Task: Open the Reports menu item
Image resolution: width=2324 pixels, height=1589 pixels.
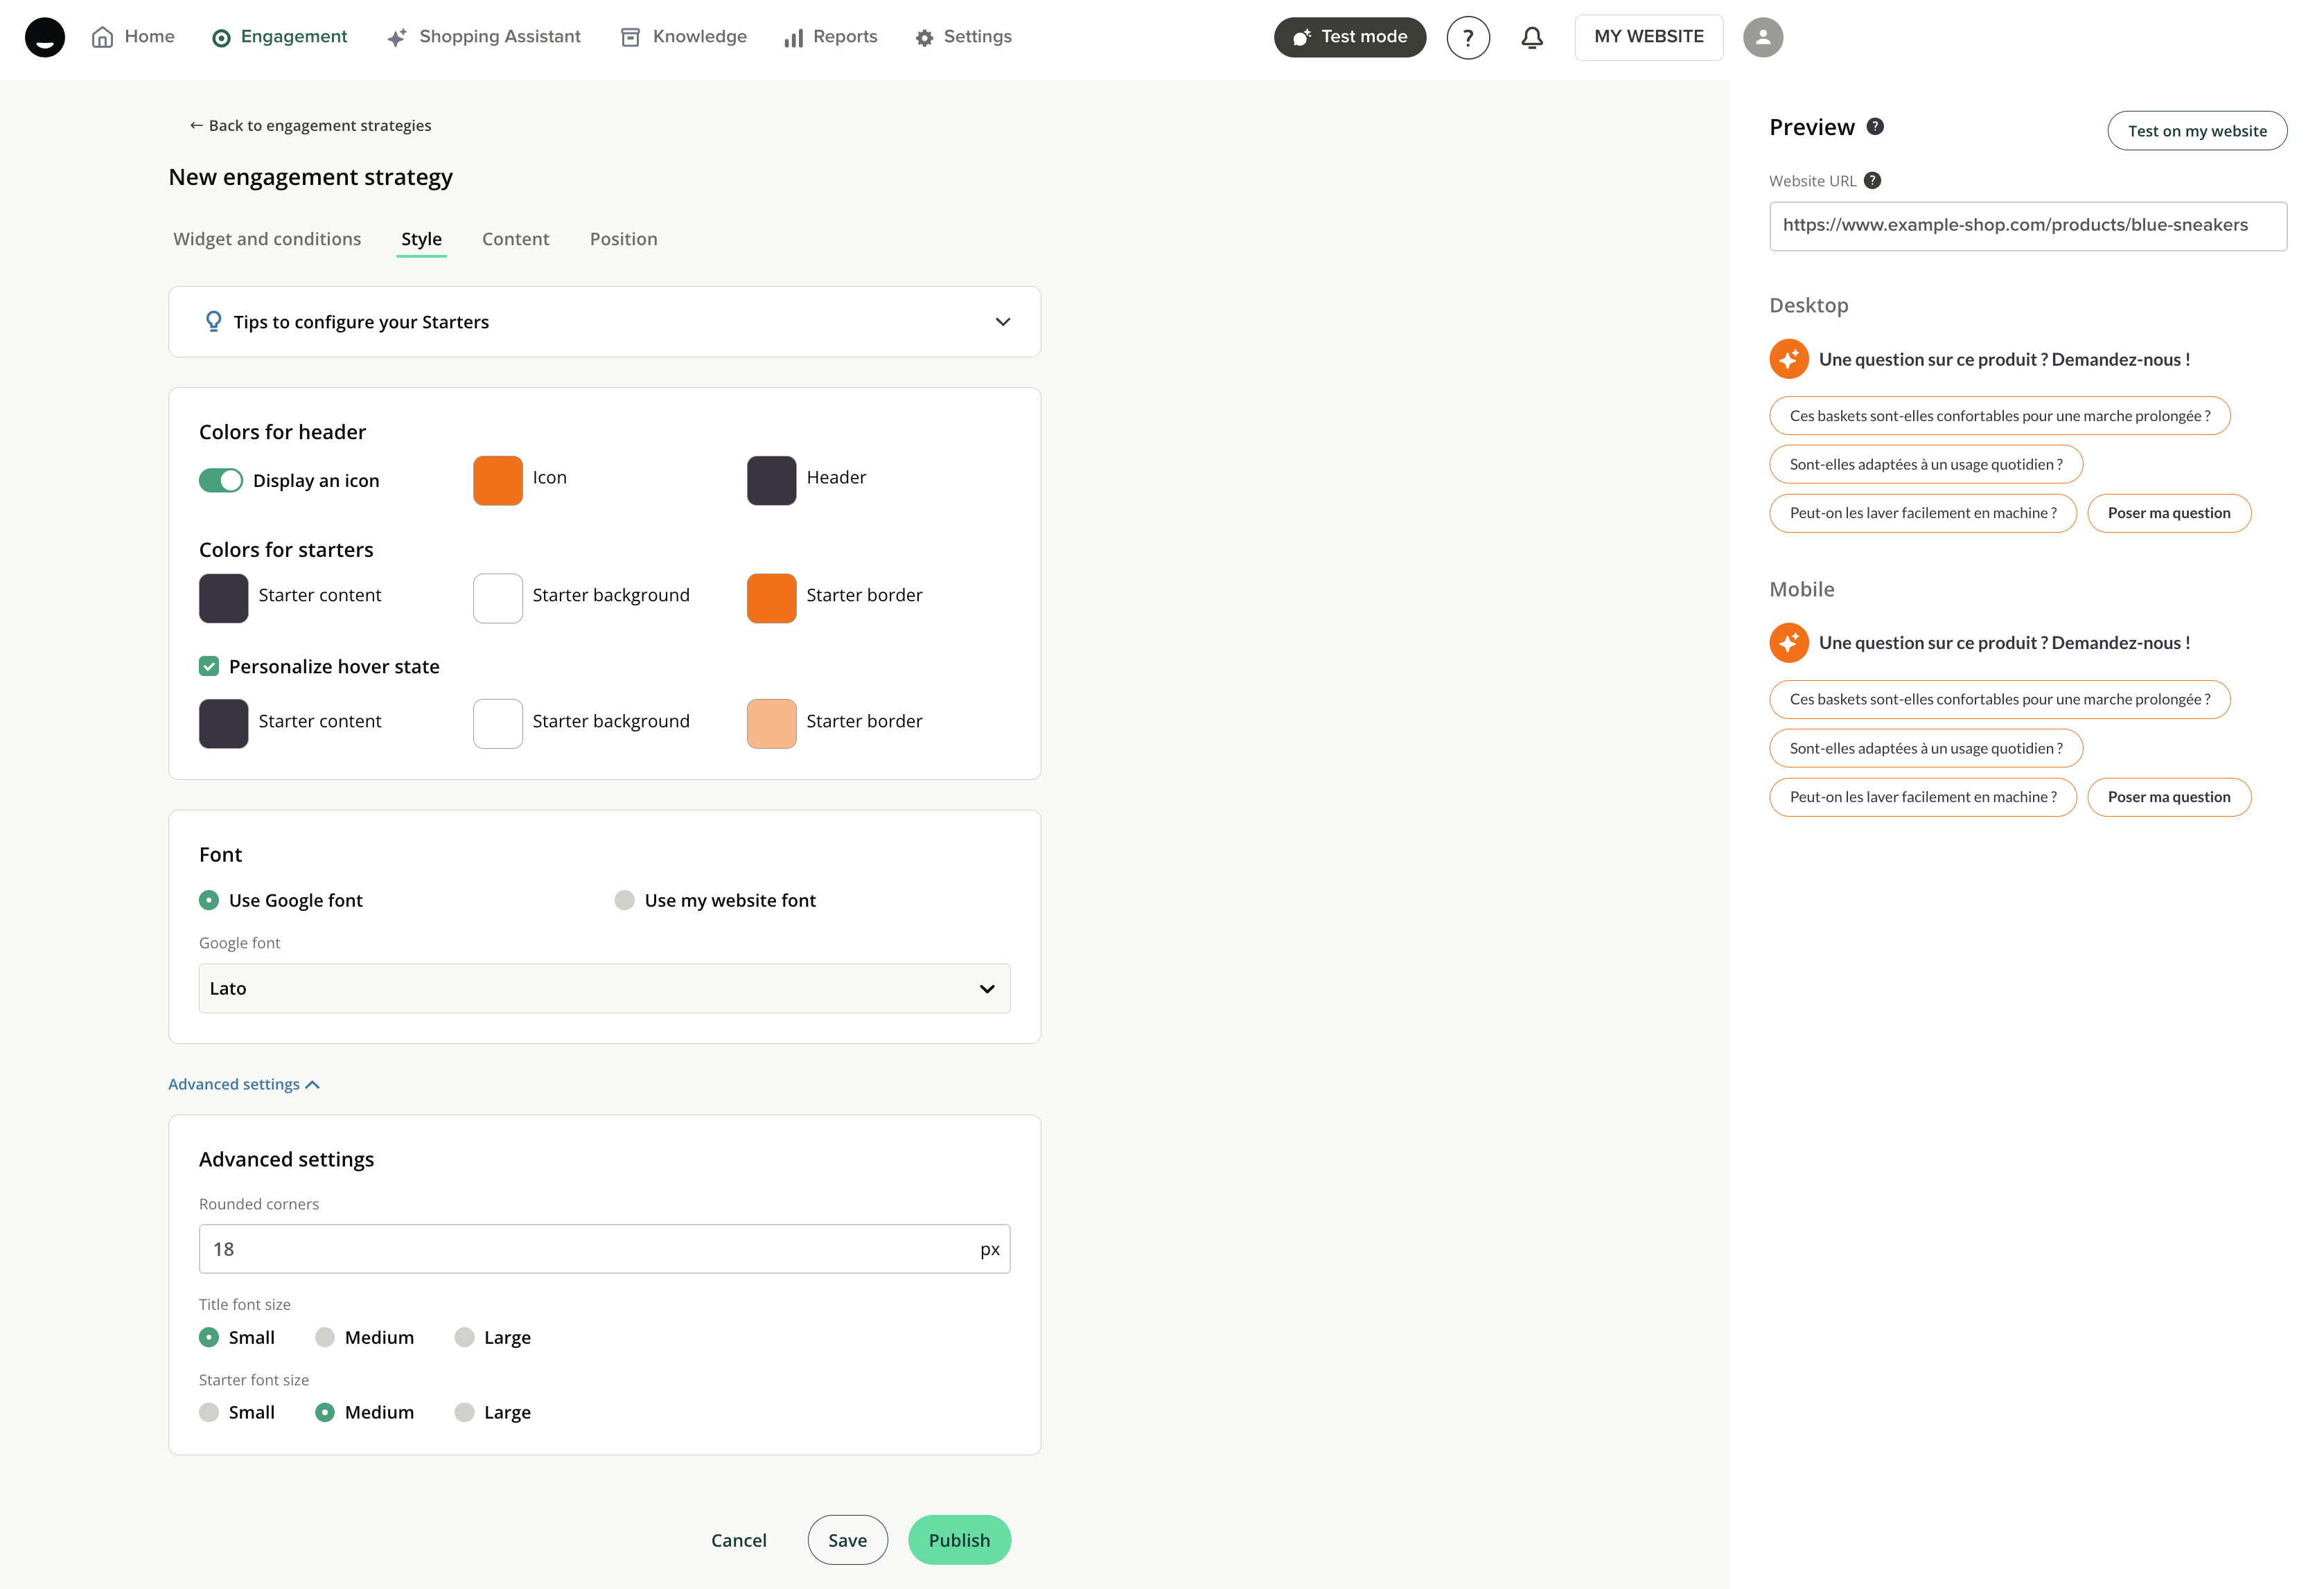Action: tap(830, 37)
